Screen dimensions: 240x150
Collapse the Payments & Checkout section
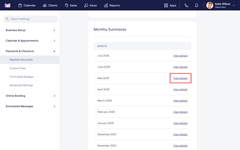point(54,51)
